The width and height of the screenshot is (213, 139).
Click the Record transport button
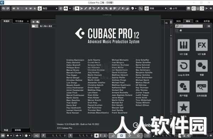[x=138, y=135]
